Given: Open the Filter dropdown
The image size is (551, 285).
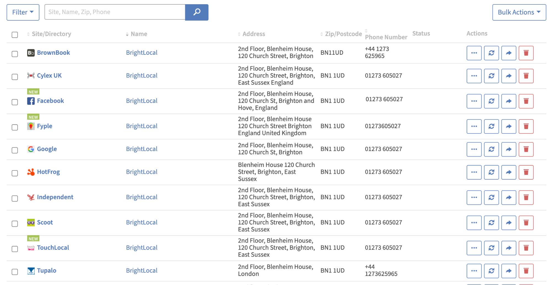Looking at the screenshot, I should coord(23,12).
